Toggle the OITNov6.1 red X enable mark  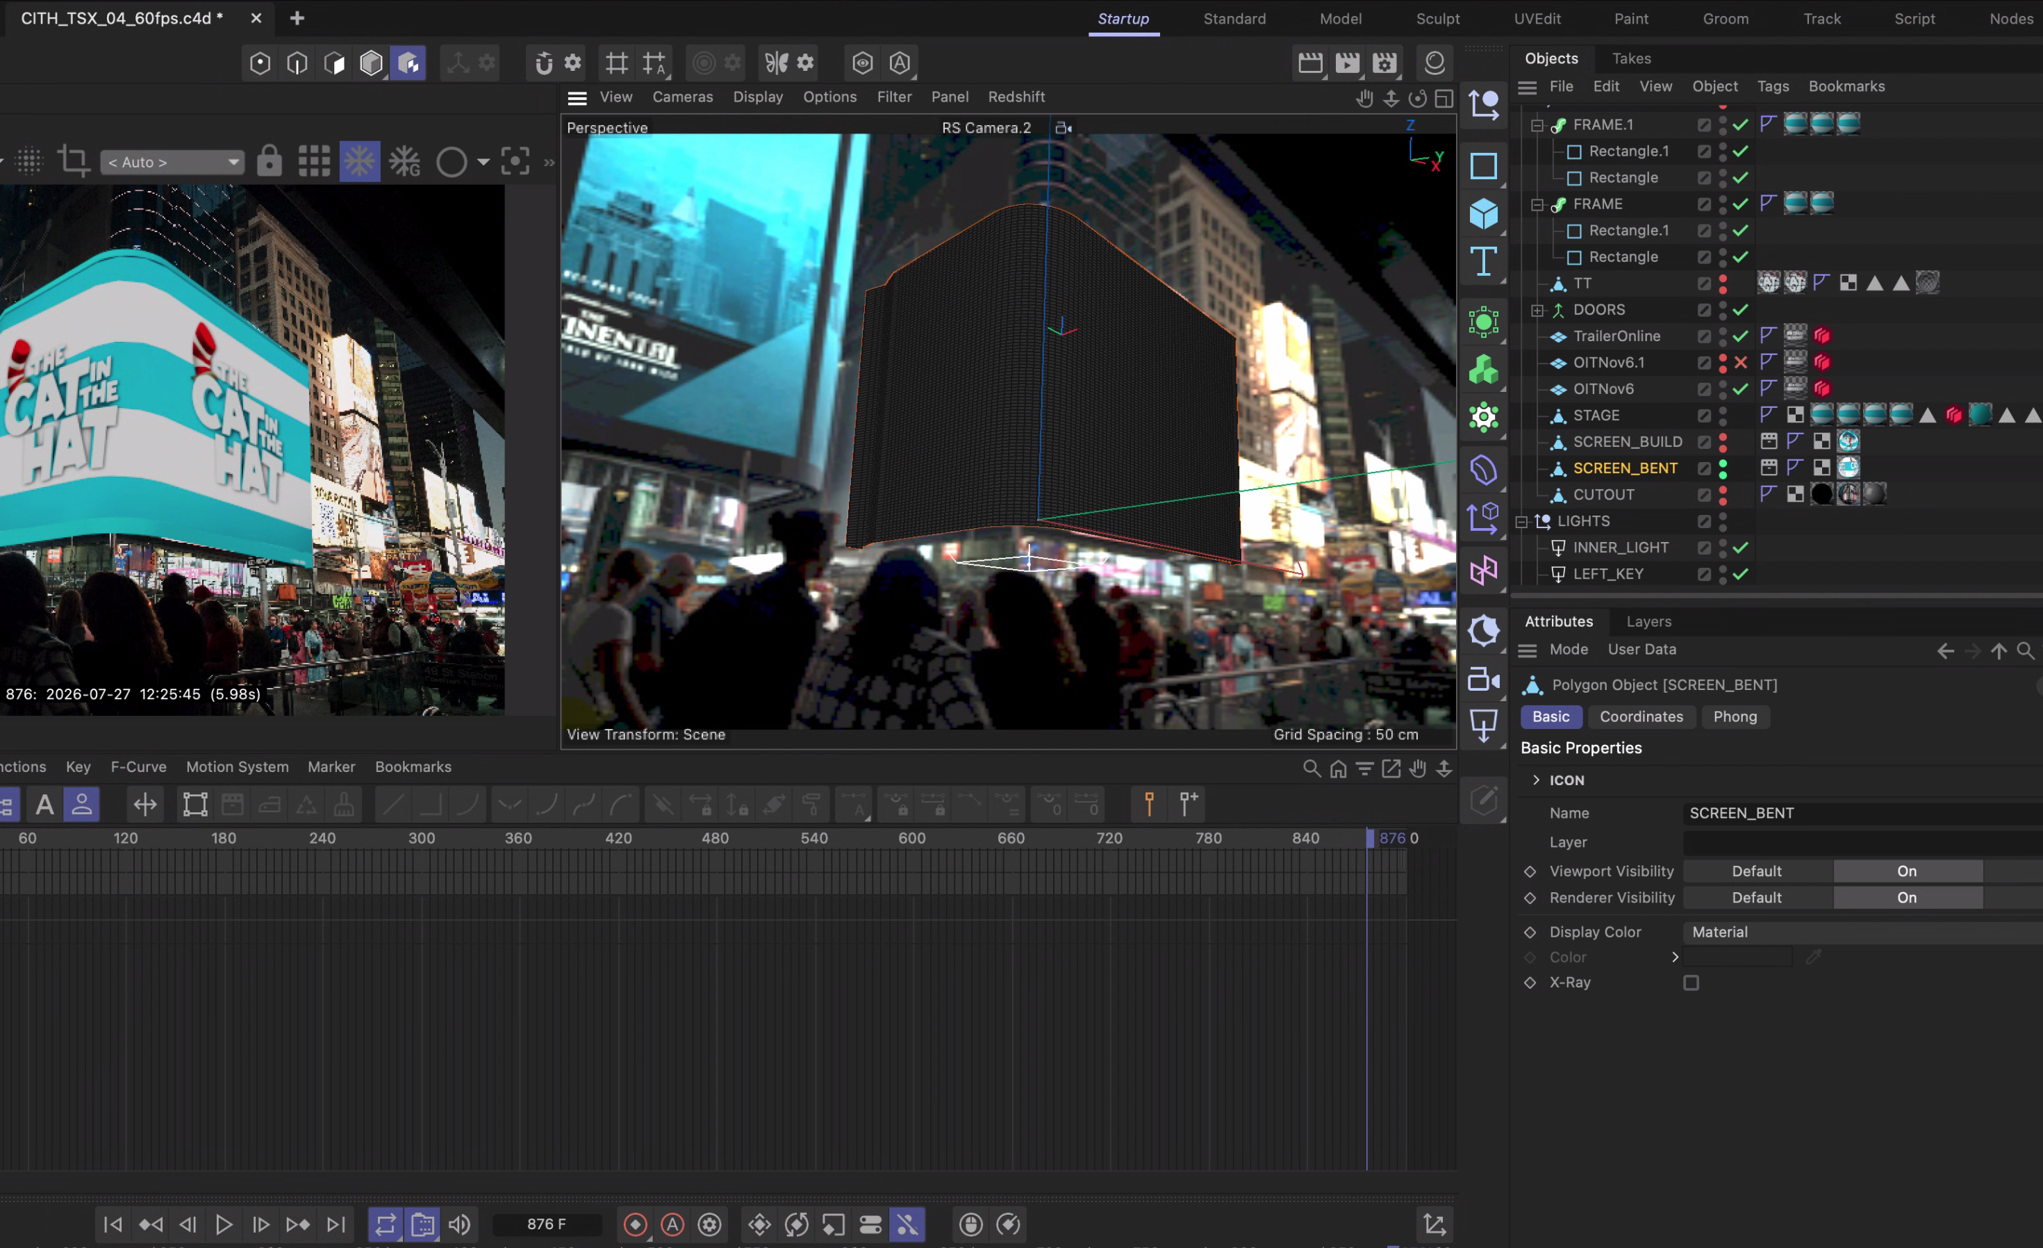point(1740,362)
